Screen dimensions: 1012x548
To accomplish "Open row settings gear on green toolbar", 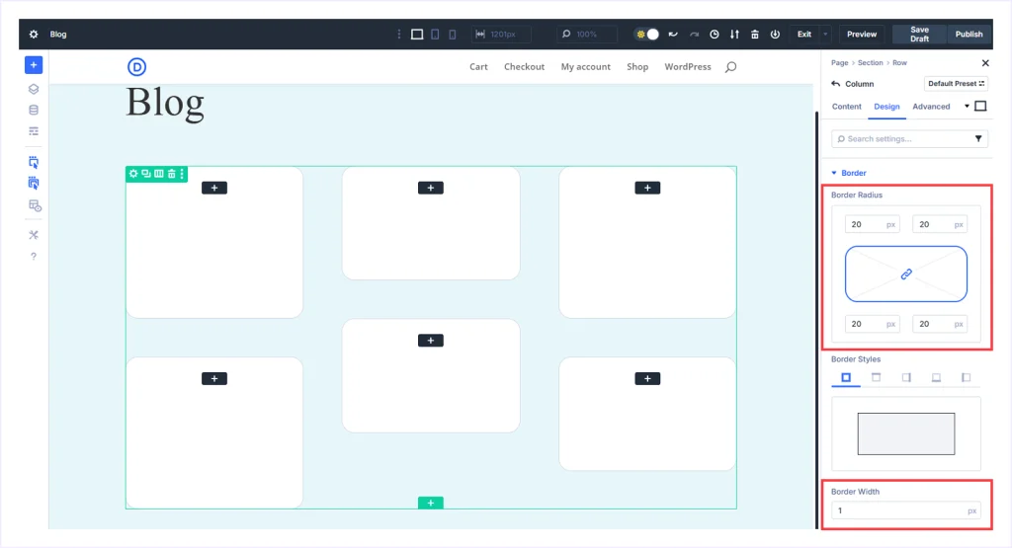I will pos(133,174).
